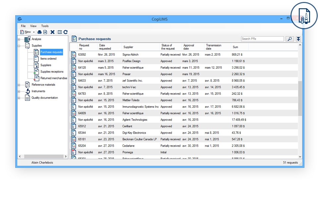Collapse the Supplies tree node

pos(19,46)
